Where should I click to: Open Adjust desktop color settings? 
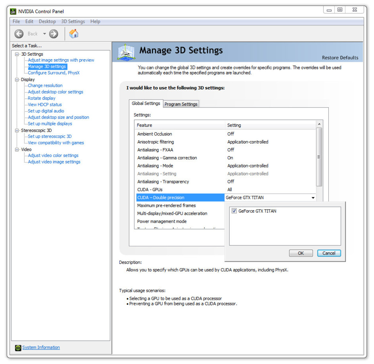pyautogui.click(x=56, y=92)
